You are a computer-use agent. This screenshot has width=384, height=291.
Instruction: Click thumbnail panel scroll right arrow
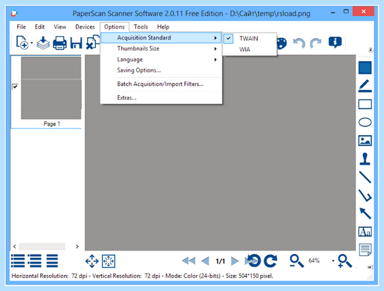77,247
